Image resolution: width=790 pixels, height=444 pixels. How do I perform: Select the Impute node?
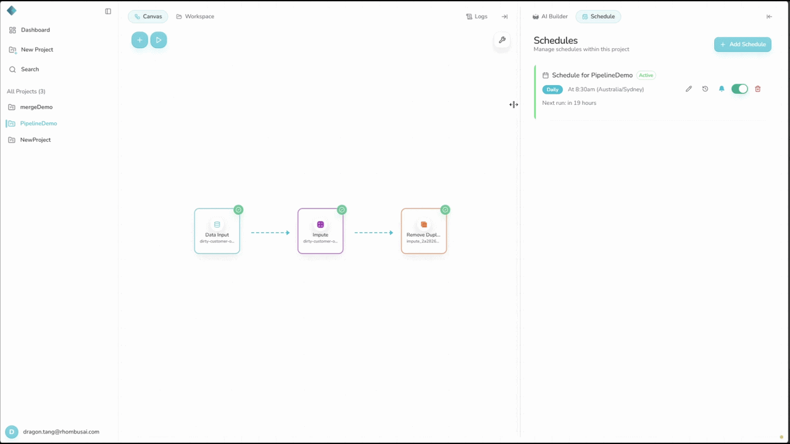point(320,231)
